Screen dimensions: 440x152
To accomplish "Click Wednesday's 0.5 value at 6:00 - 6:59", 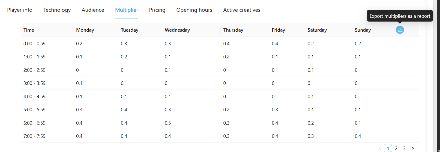I will (168, 123).
